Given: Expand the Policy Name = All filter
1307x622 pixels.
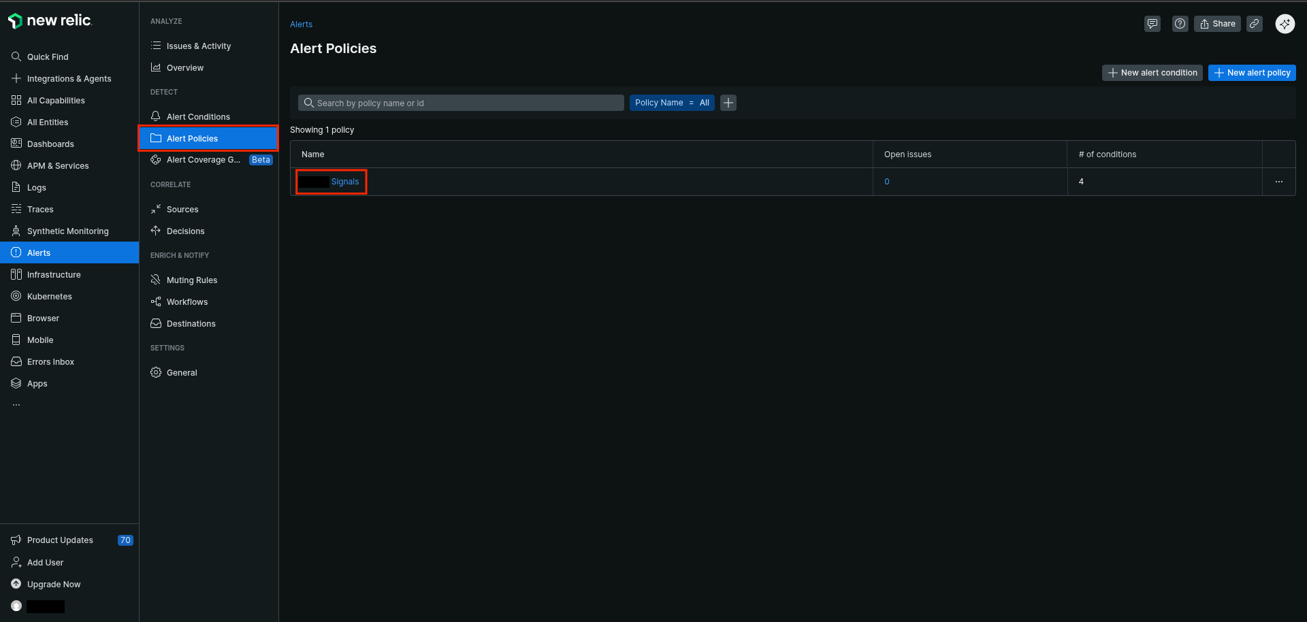Looking at the screenshot, I should click(x=671, y=103).
